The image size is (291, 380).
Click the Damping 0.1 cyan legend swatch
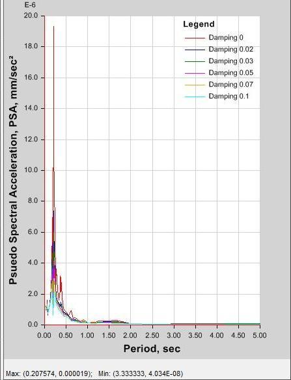point(195,96)
